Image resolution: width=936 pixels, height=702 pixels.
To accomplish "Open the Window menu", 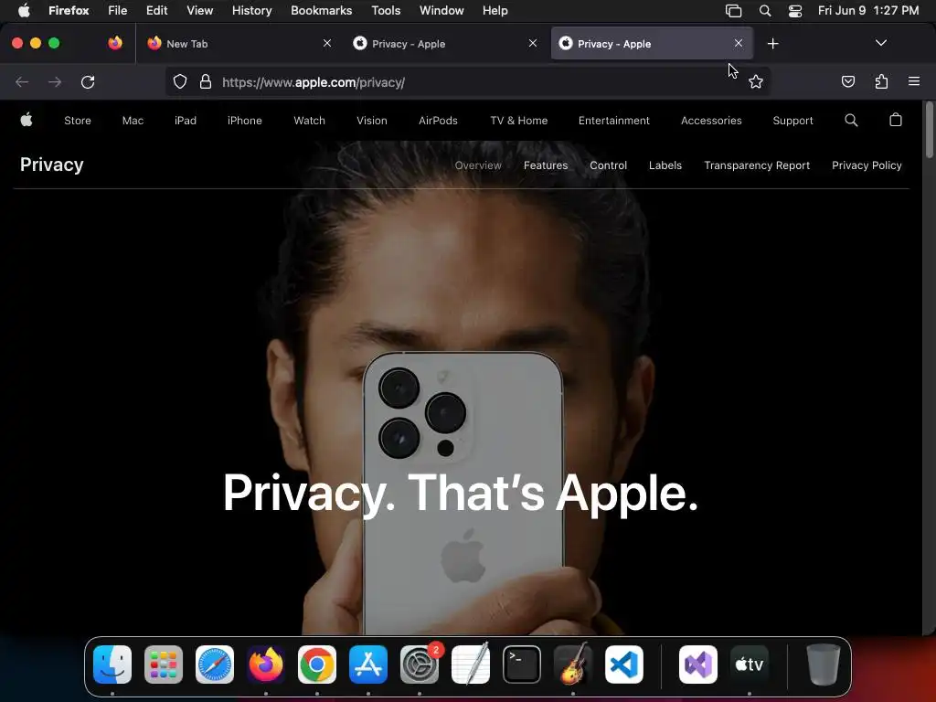I will point(441,11).
